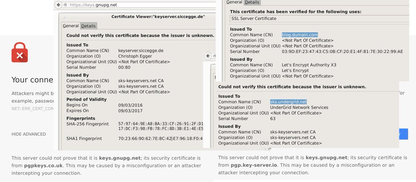Click serial number 63 in undergrid certificate
This screenshot has height=182, width=416.
point(273,119)
